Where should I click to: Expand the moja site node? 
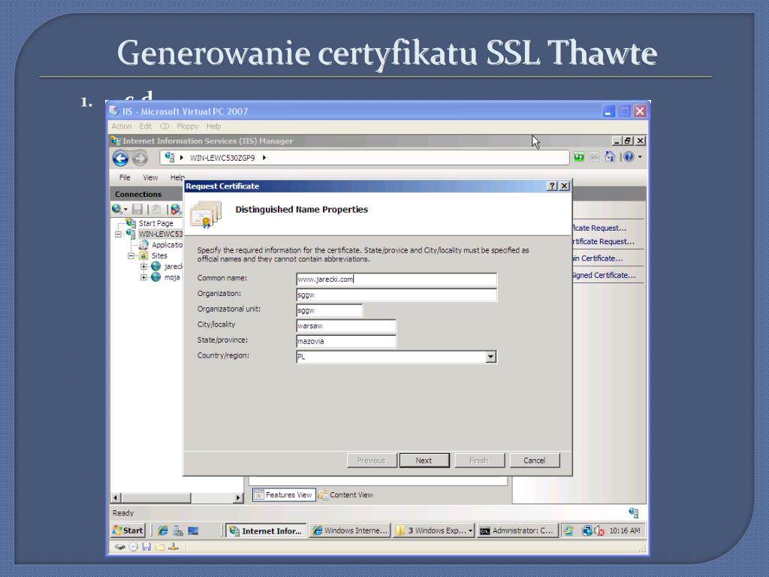tap(143, 277)
